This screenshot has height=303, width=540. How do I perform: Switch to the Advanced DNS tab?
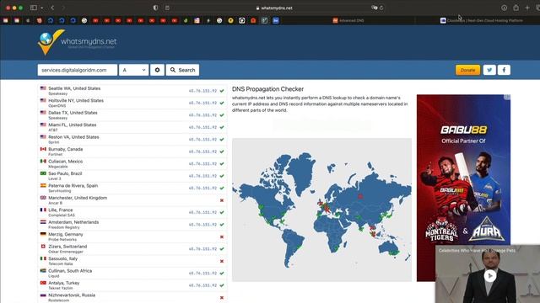pyautogui.click(x=348, y=20)
